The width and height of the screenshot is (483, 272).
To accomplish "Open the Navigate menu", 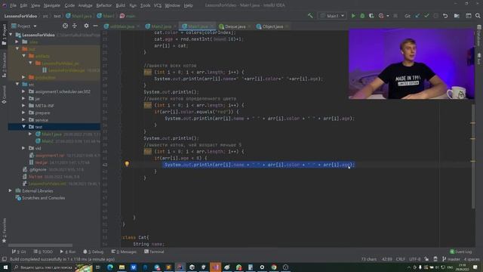I will coord(52,5).
